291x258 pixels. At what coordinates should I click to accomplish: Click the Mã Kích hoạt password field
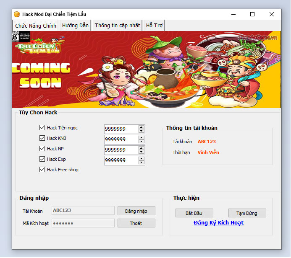coord(83,223)
